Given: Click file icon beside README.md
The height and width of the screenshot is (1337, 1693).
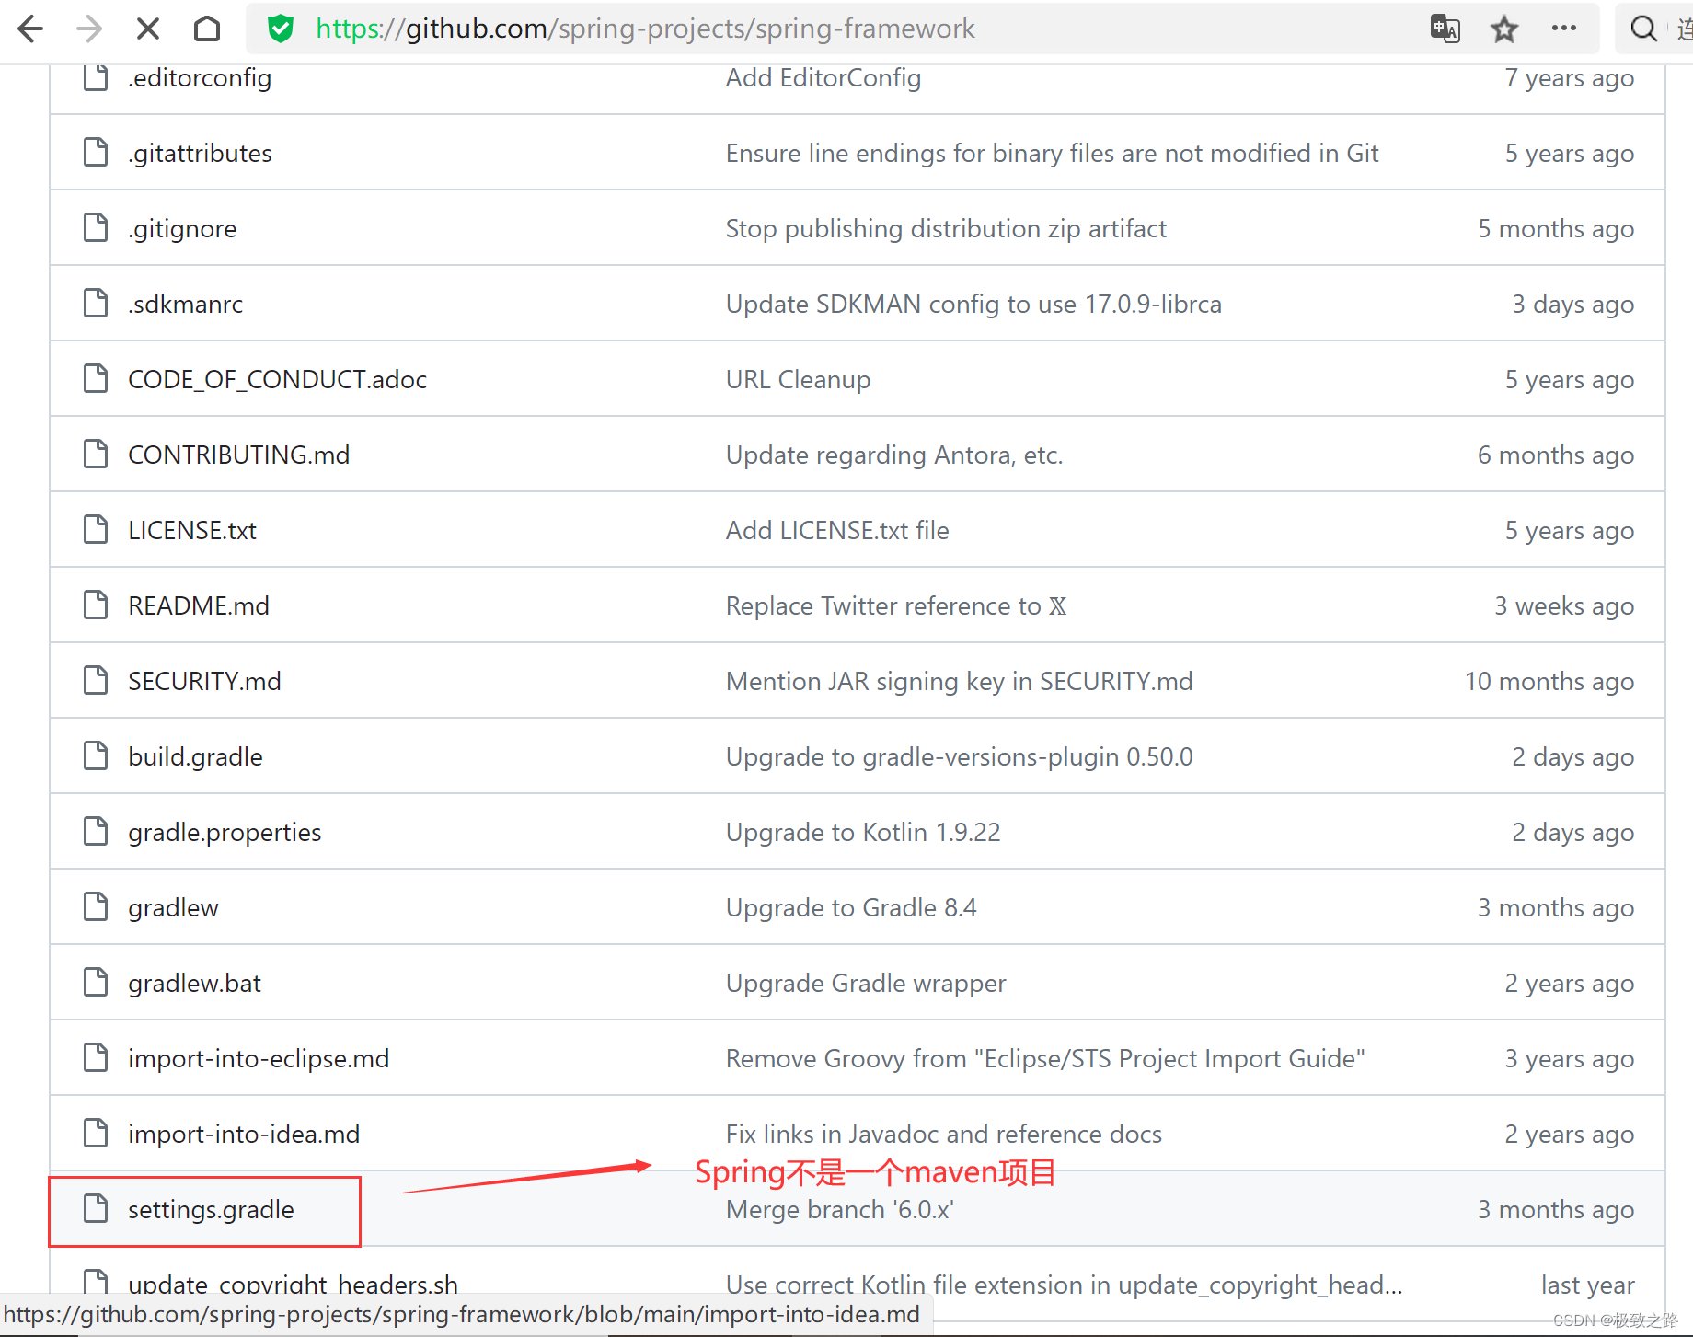Looking at the screenshot, I should pyautogui.click(x=96, y=605).
